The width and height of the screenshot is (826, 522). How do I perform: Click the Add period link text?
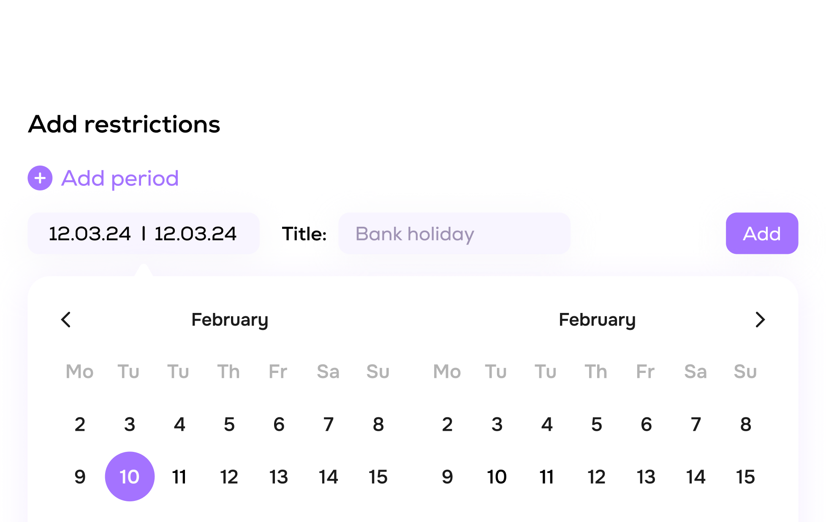(120, 178)
